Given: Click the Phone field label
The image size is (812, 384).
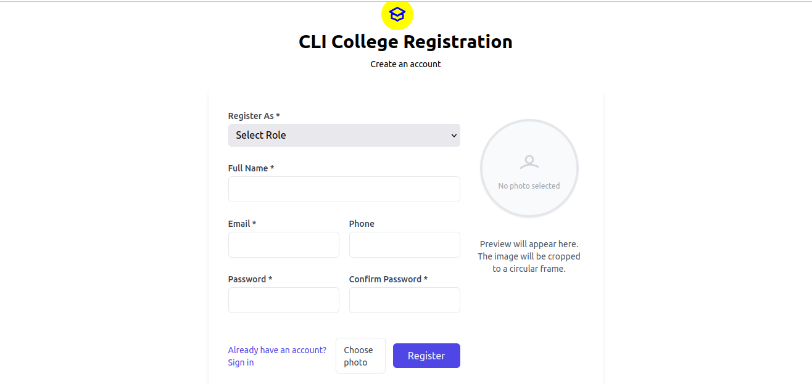Looking at the screenshot, I should [362, 224].
